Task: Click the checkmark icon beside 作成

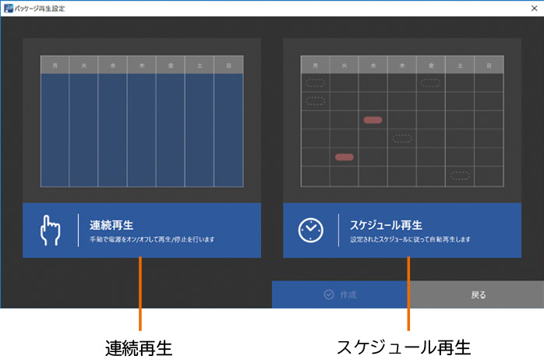Action: [x=329, y=295]
